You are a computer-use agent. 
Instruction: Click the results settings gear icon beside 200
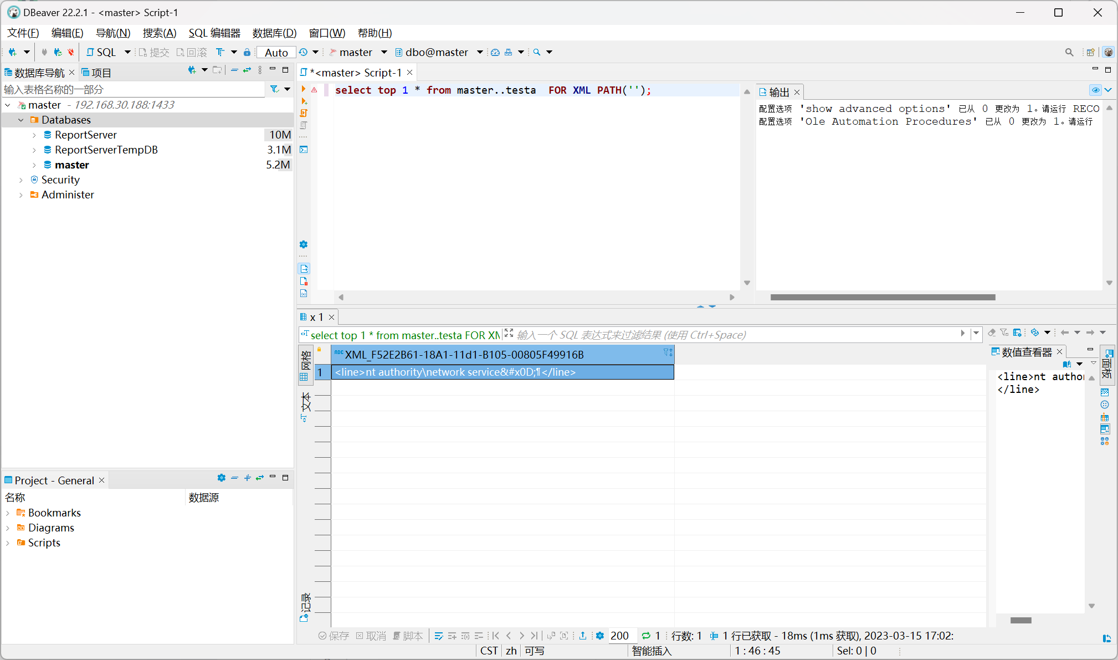599,636
